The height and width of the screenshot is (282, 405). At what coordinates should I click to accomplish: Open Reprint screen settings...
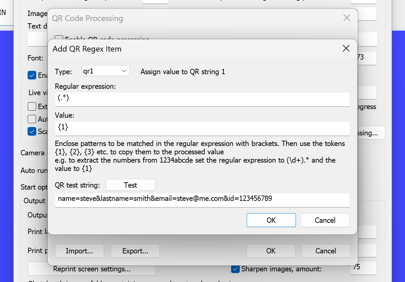click(92, 269)
